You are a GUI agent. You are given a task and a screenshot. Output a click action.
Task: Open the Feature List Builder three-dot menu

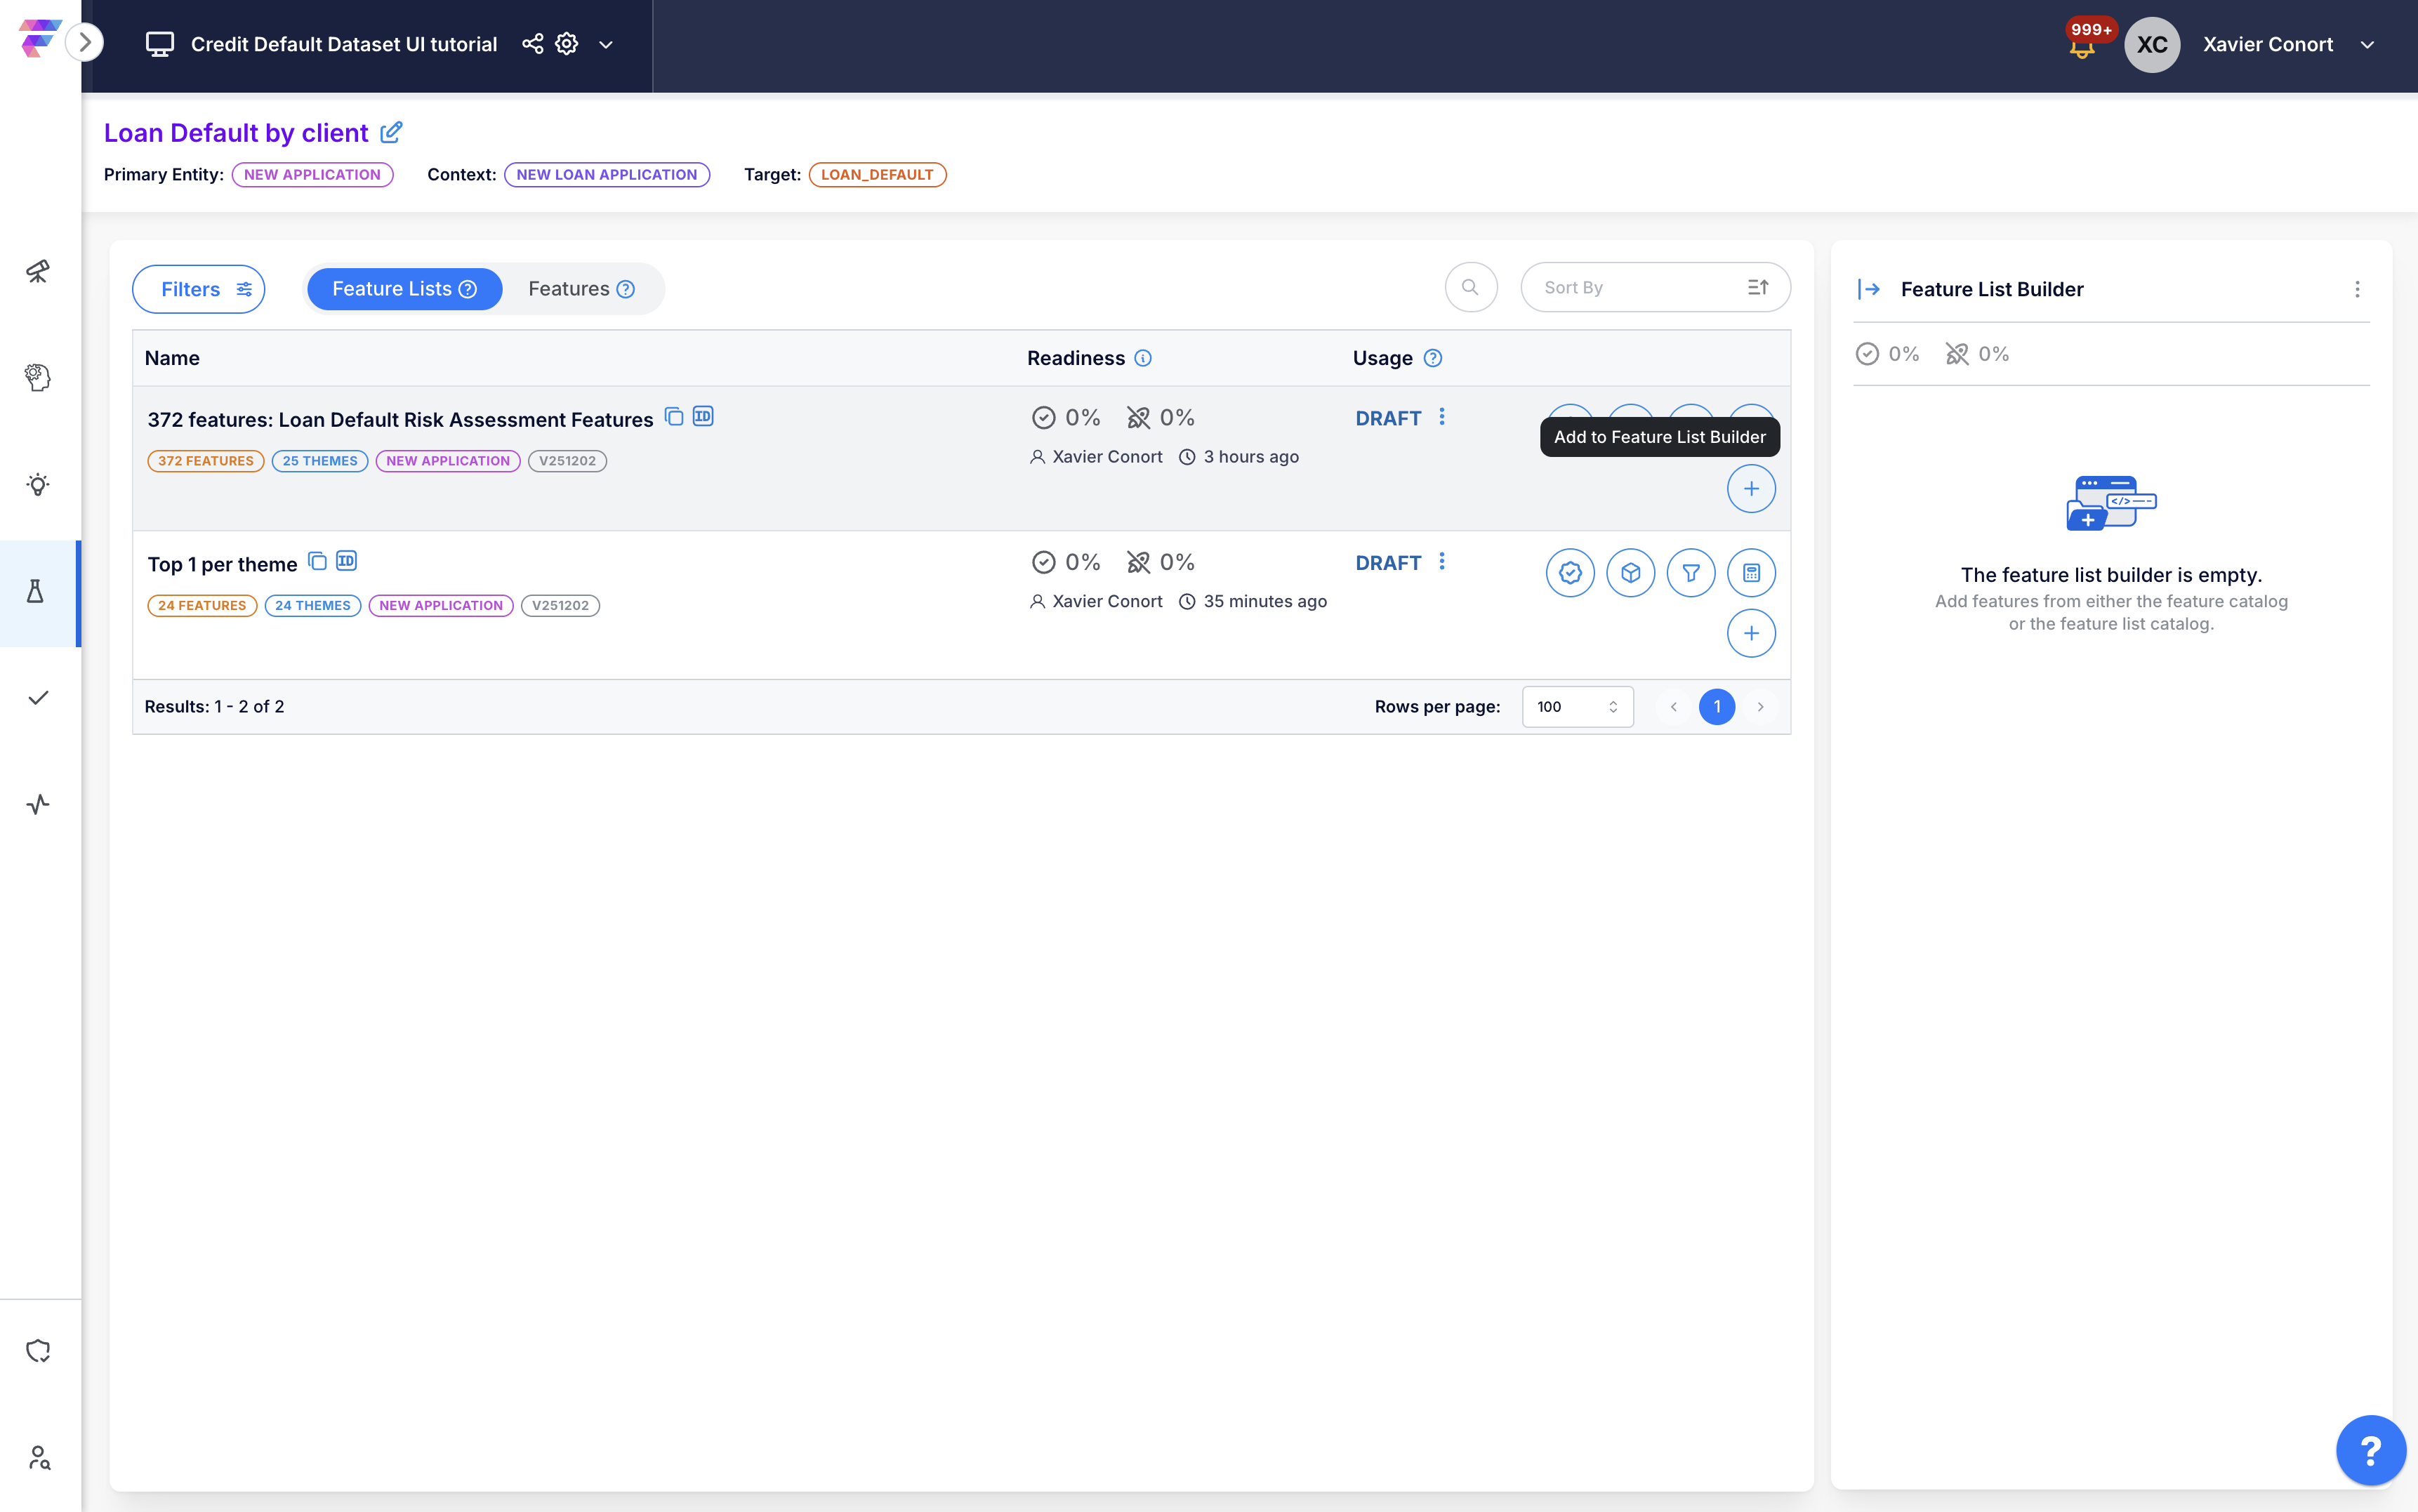(2356, 289)
